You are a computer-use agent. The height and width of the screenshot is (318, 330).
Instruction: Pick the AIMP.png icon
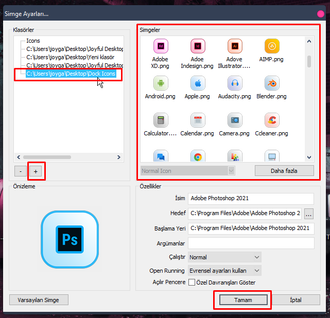click(272, 46)
